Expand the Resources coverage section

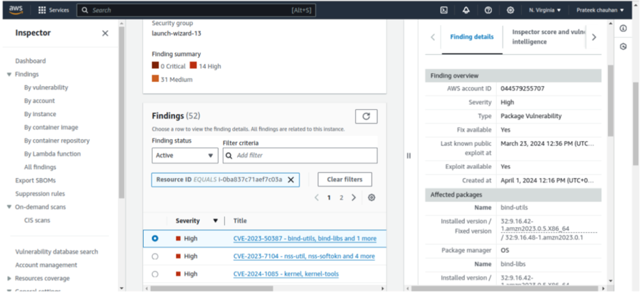pos(10,279)
